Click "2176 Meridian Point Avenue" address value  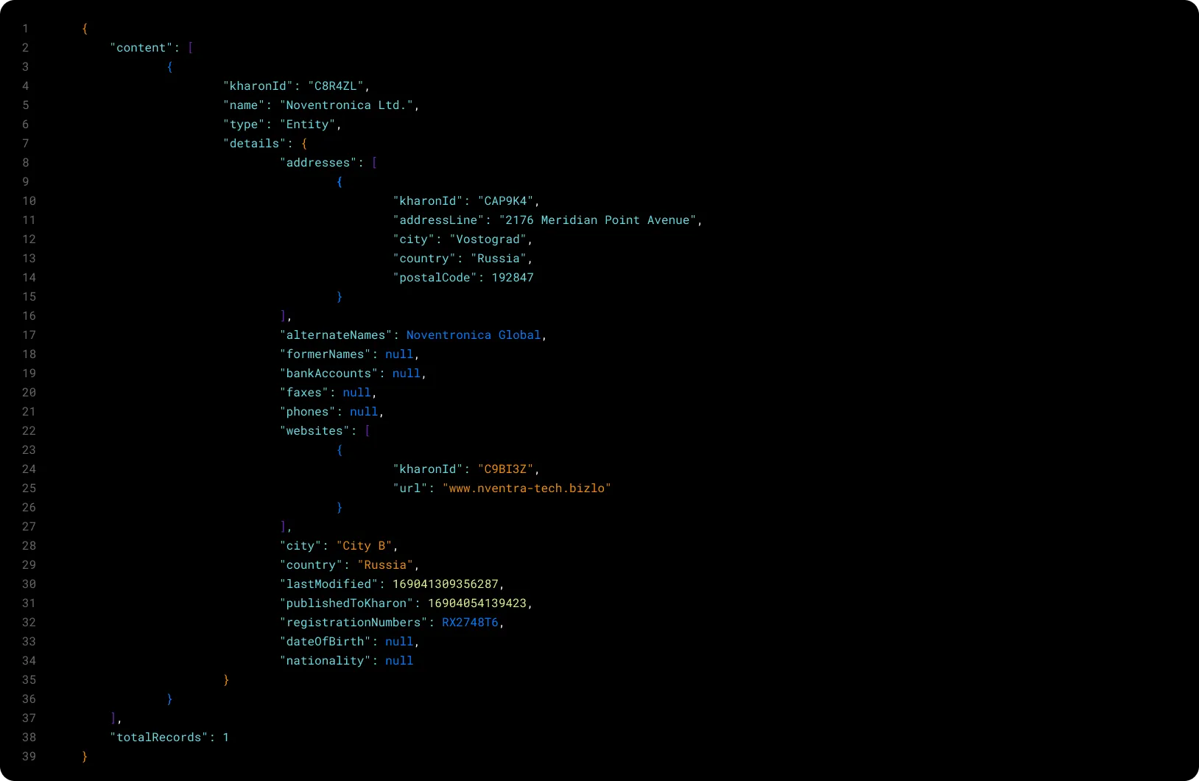(598, 220)
